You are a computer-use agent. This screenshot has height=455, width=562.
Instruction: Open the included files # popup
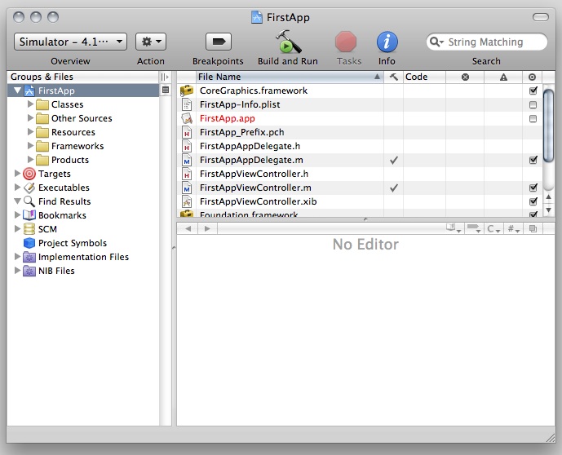pos(513,228)
